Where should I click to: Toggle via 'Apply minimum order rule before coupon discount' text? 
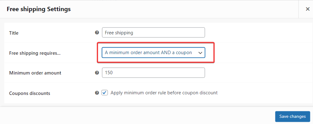coord(164,93)
